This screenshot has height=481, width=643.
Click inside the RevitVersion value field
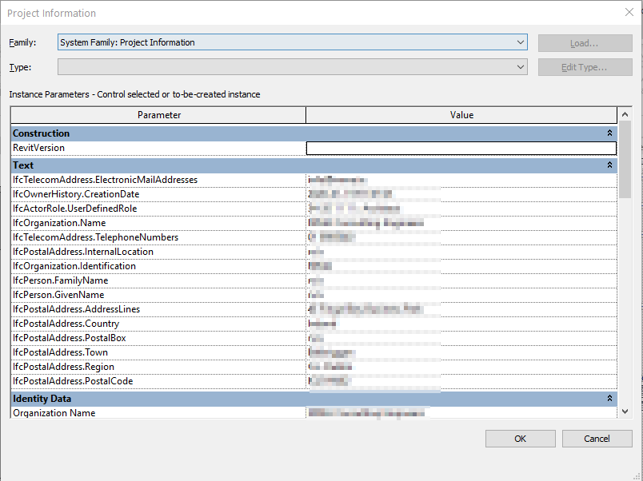(461, 148)
